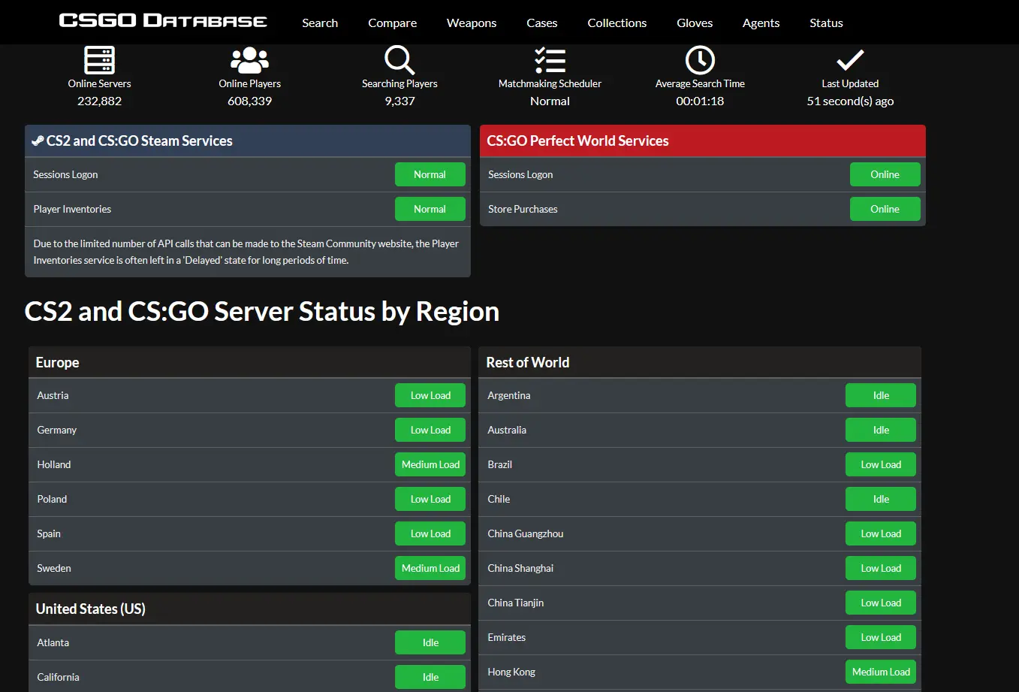Click the China Guangzhou row label
This screenshot has width=1019, height=692.
click(x=526, y=533)
